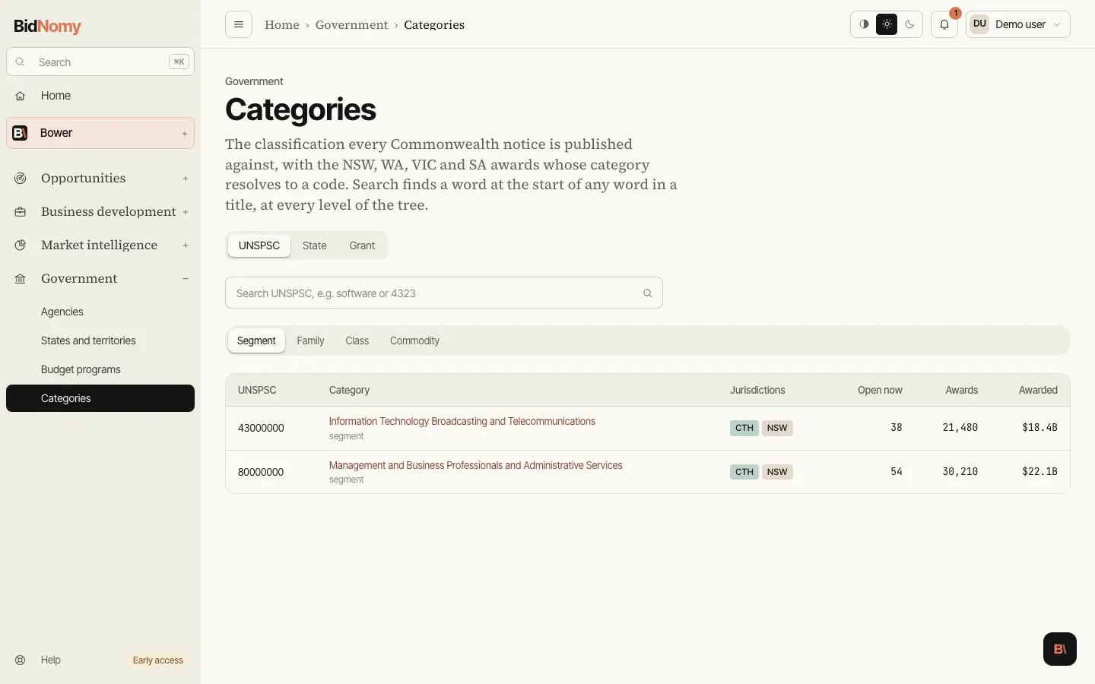1095x684 pixels.
Task: Switch to the Grant tab
Action: coord(362,245)
